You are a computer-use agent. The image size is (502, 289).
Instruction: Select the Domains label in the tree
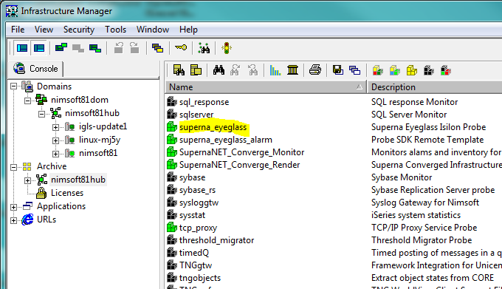pyautogui.click(x=54, y=86)
